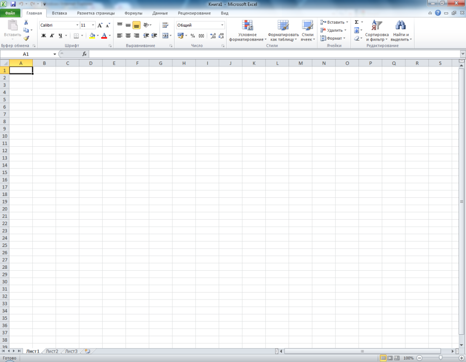
Task: Switch to sheet Лист2
Action: tap(52, 351)
